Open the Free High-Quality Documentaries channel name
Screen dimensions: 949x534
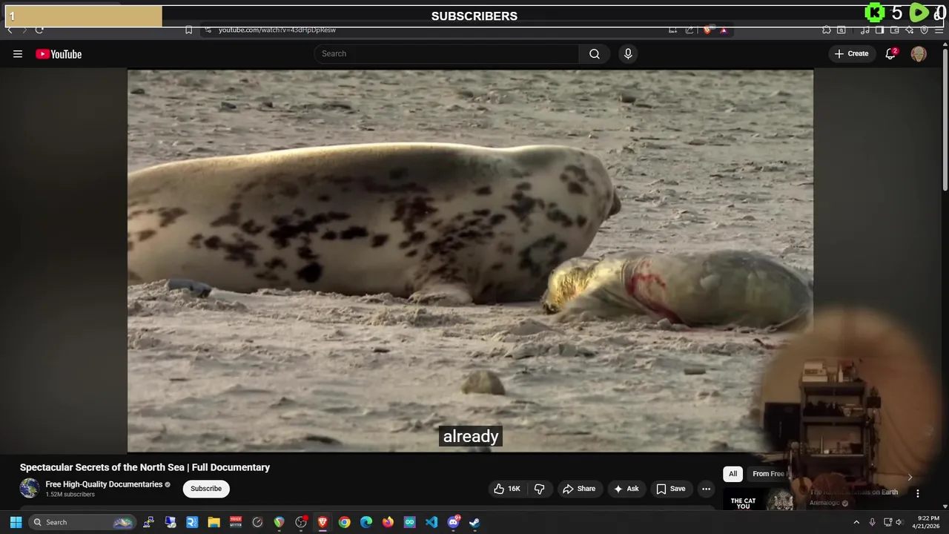tap(104, 484)
